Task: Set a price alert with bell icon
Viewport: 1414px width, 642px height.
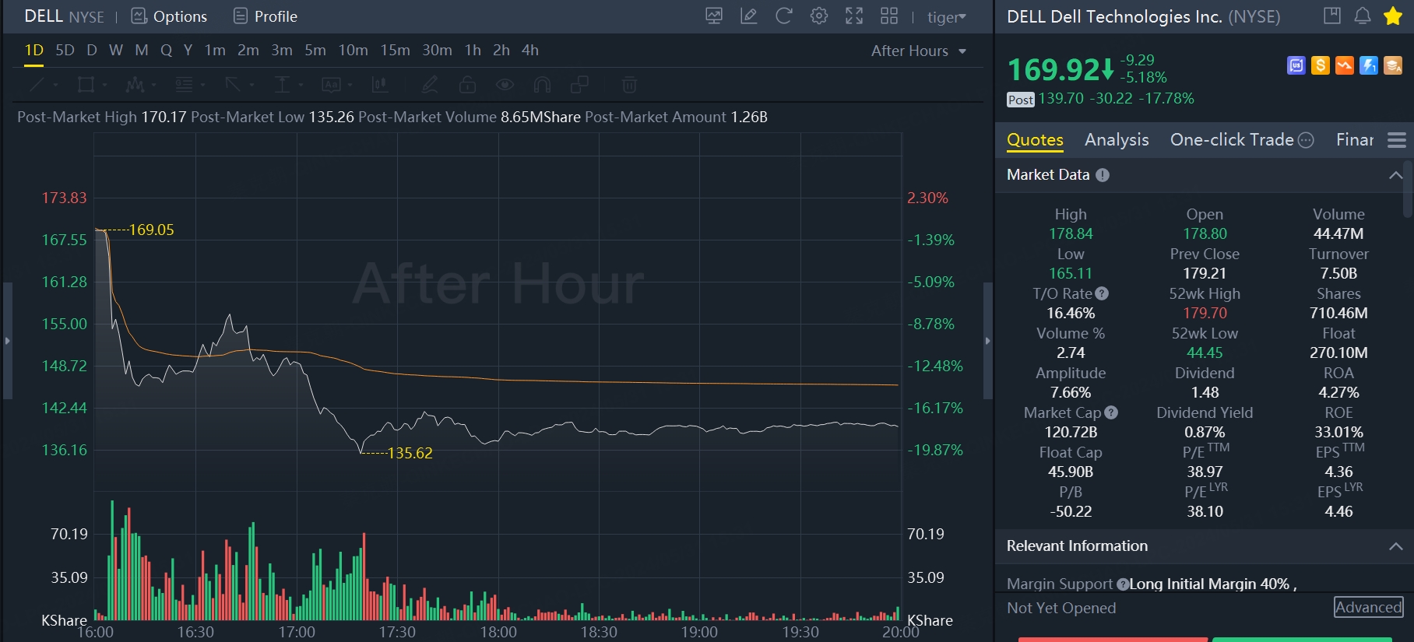Action: point(1363,16)
